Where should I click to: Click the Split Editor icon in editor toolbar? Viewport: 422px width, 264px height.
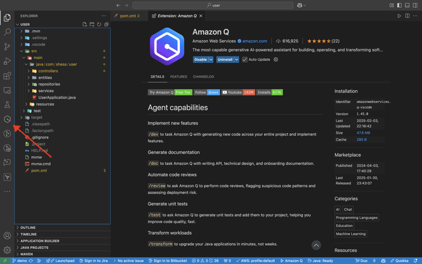[407, 16]
